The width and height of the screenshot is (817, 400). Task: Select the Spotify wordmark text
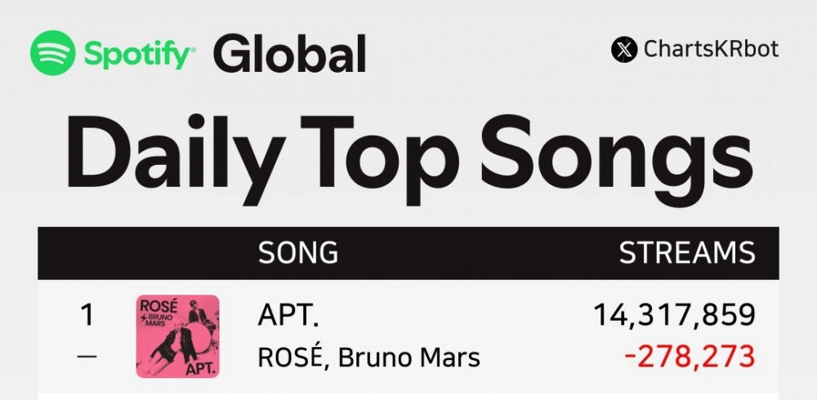pos(137,54)
